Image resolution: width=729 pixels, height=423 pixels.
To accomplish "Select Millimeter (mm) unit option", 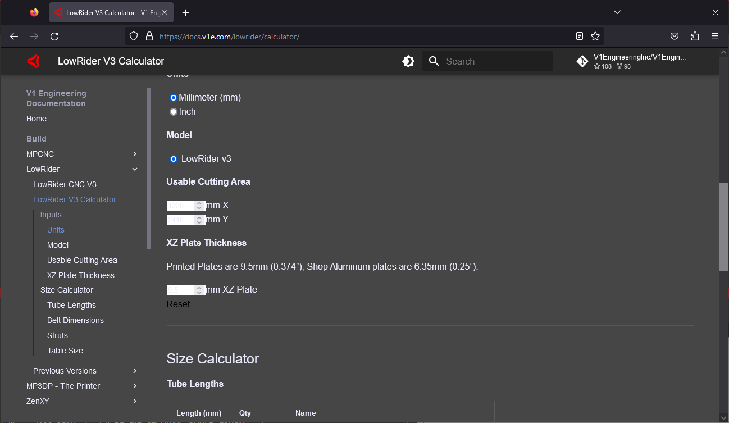I will [x=173, y=97].
